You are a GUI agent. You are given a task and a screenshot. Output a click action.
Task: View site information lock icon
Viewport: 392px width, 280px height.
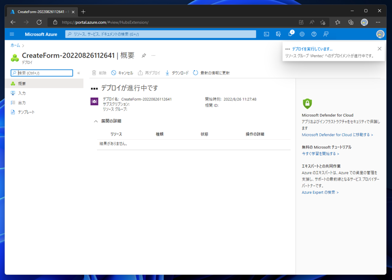point(55,22)
